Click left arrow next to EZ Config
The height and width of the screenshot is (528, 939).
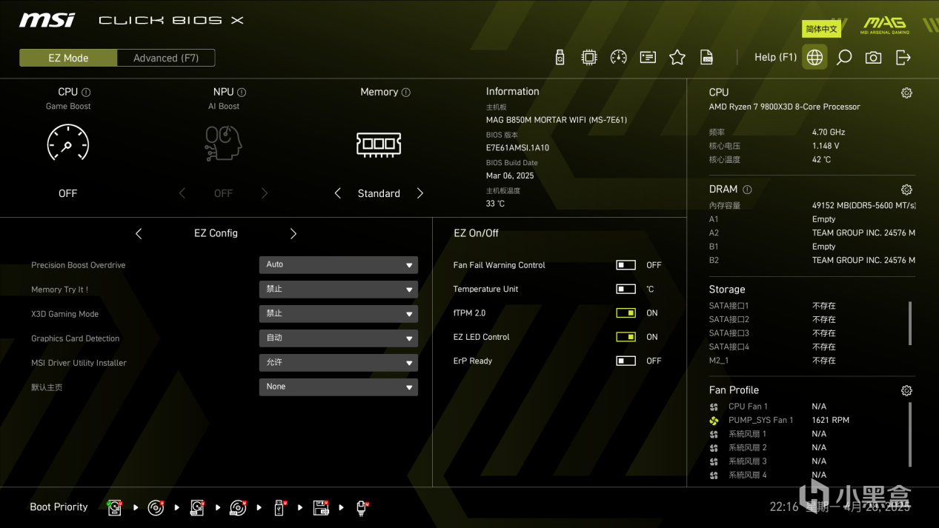pos(139,234)
